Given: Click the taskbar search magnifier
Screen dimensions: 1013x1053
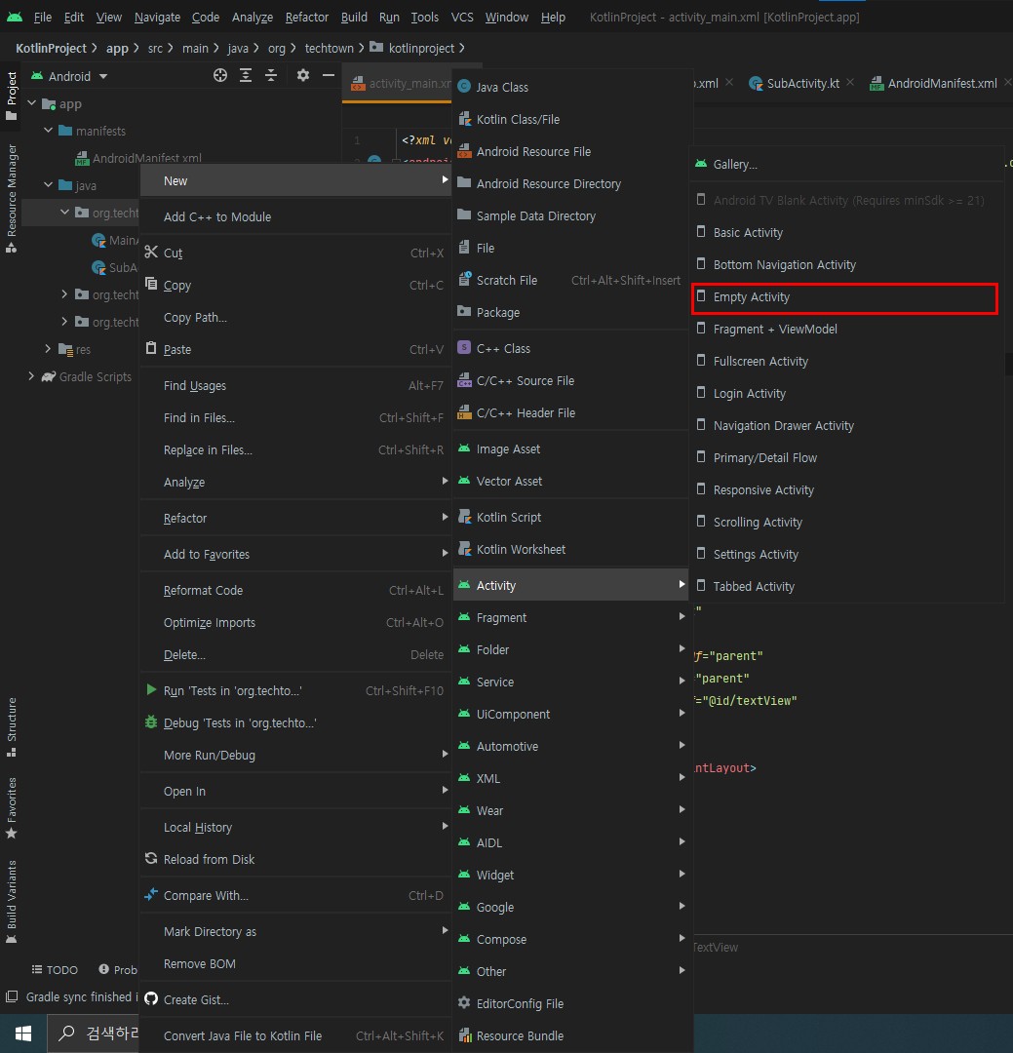Looking at the screenshot, I should (x=66, y=1033).
